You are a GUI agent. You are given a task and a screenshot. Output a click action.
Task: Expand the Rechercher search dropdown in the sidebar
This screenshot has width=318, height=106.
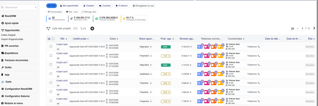tap(36, 8)
